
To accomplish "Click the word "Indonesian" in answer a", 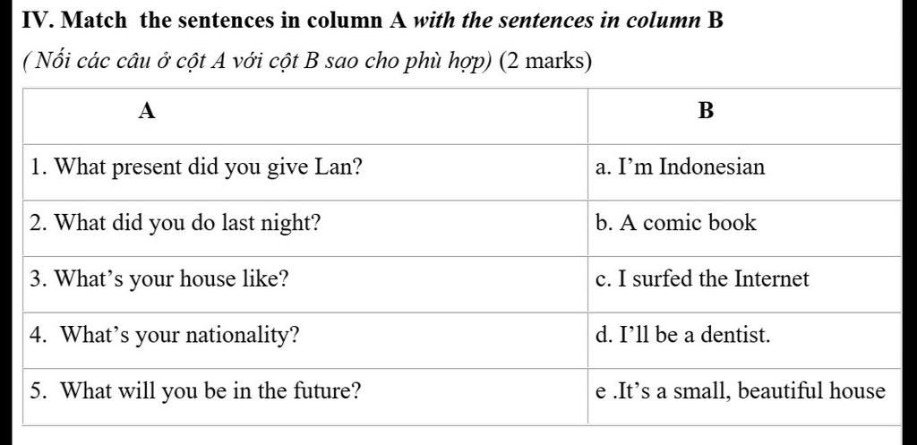I will 712,167.
